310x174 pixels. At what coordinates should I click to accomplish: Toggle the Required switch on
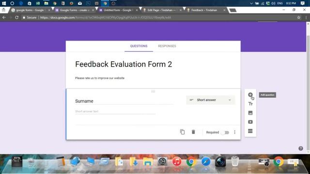225,132
